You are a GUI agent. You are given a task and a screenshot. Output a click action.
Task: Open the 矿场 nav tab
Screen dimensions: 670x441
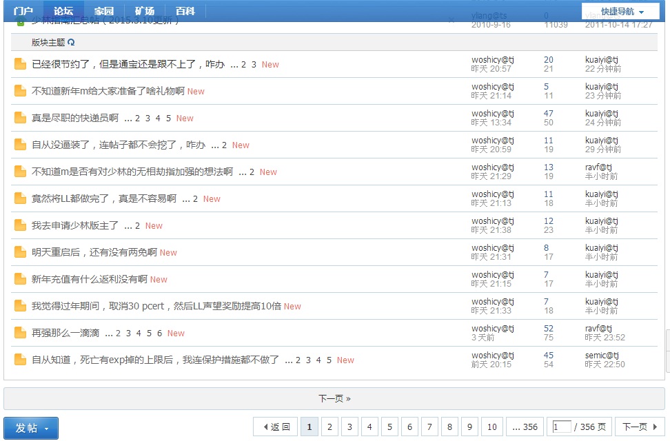145,11
